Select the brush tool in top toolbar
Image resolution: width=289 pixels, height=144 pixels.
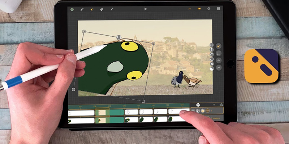(x=82, y=9)
